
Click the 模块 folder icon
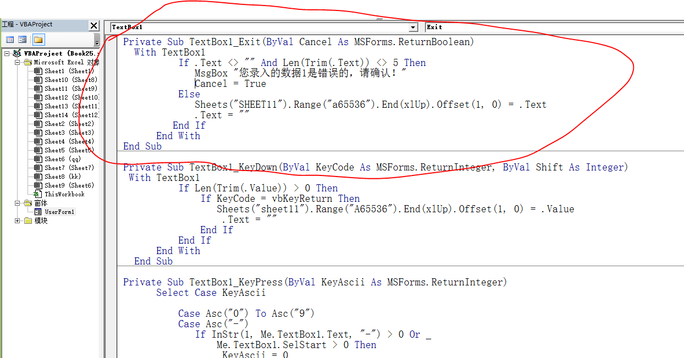coord(28,221)
